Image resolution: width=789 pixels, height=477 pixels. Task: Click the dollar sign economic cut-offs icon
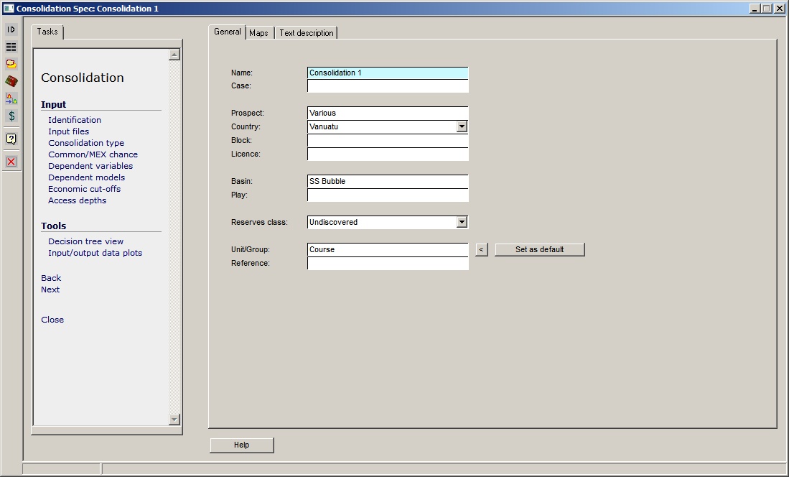coord(11,116)
